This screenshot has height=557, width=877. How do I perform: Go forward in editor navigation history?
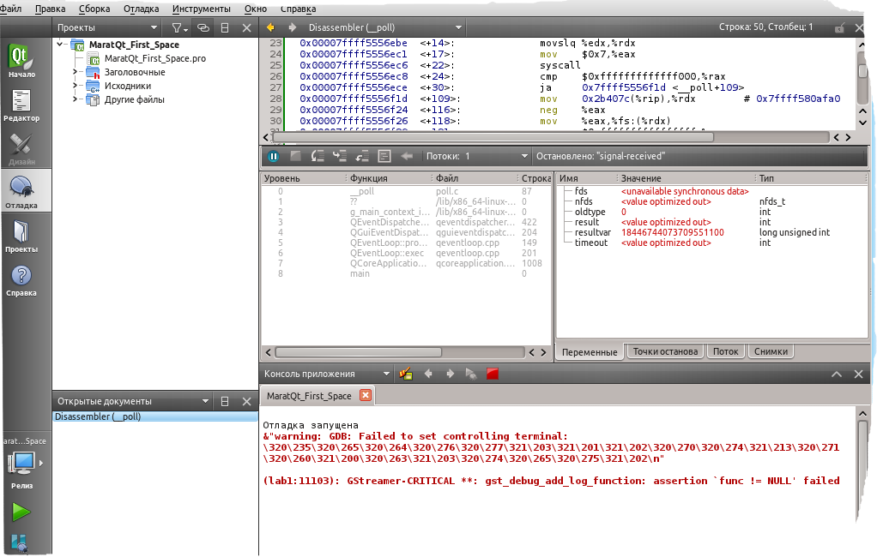(x=292, y=27)
